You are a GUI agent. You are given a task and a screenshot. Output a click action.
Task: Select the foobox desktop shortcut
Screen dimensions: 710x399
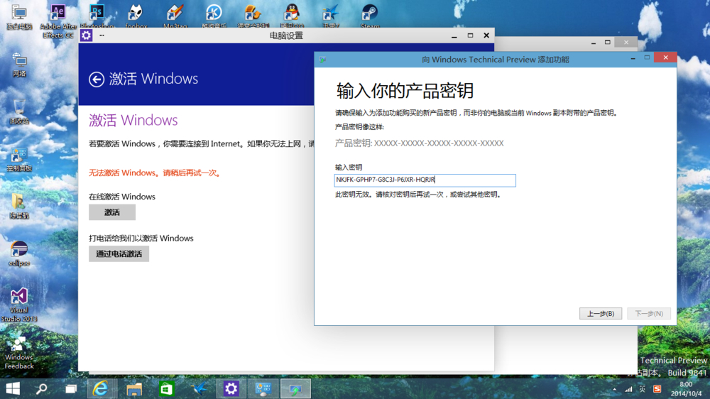(136, 16)
